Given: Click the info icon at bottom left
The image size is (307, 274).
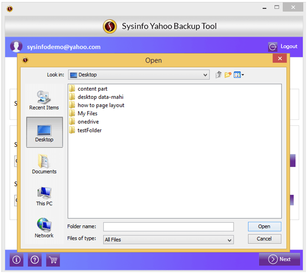Looking at the screenshot, I should [16, 260].
